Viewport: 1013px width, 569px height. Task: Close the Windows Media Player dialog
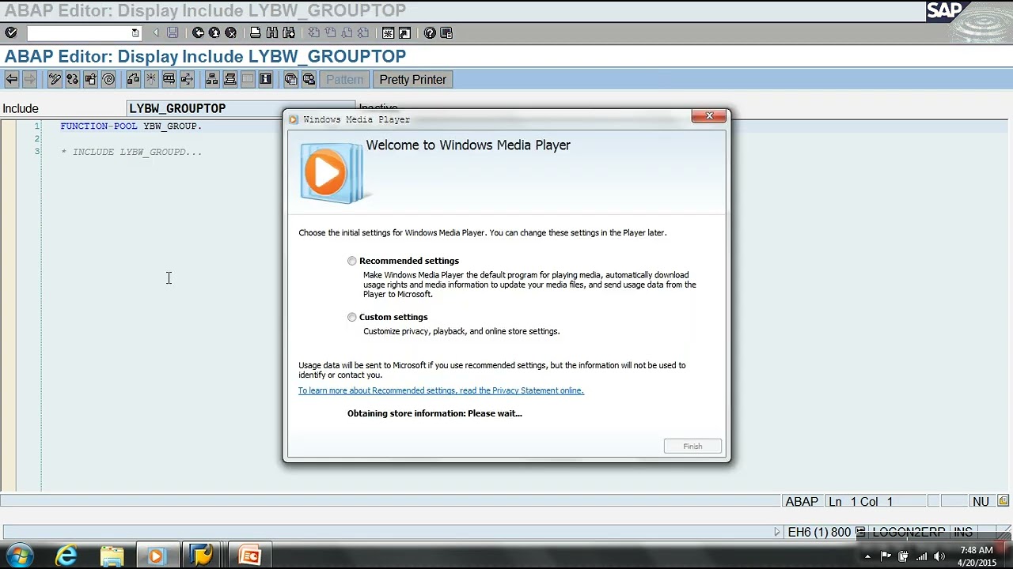[709, 116]
